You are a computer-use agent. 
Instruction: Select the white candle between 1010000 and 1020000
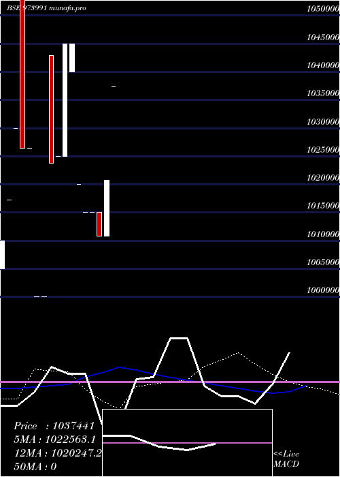107,208
